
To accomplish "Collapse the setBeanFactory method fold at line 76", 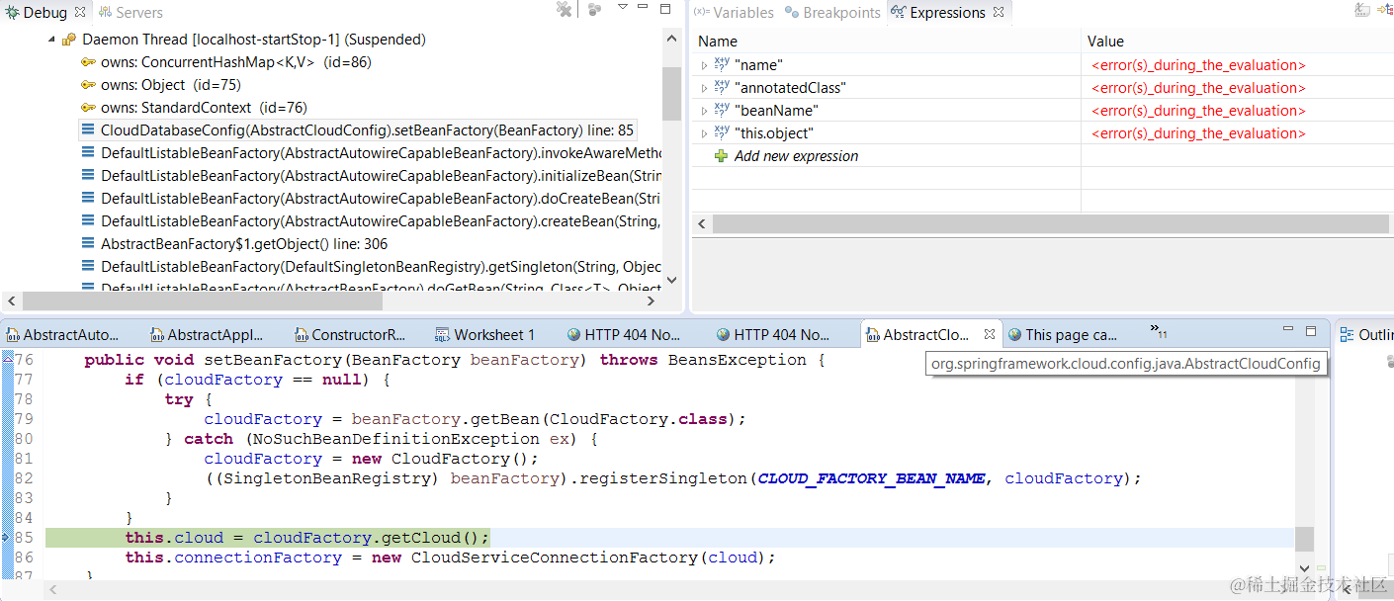I will click(7, 360).
